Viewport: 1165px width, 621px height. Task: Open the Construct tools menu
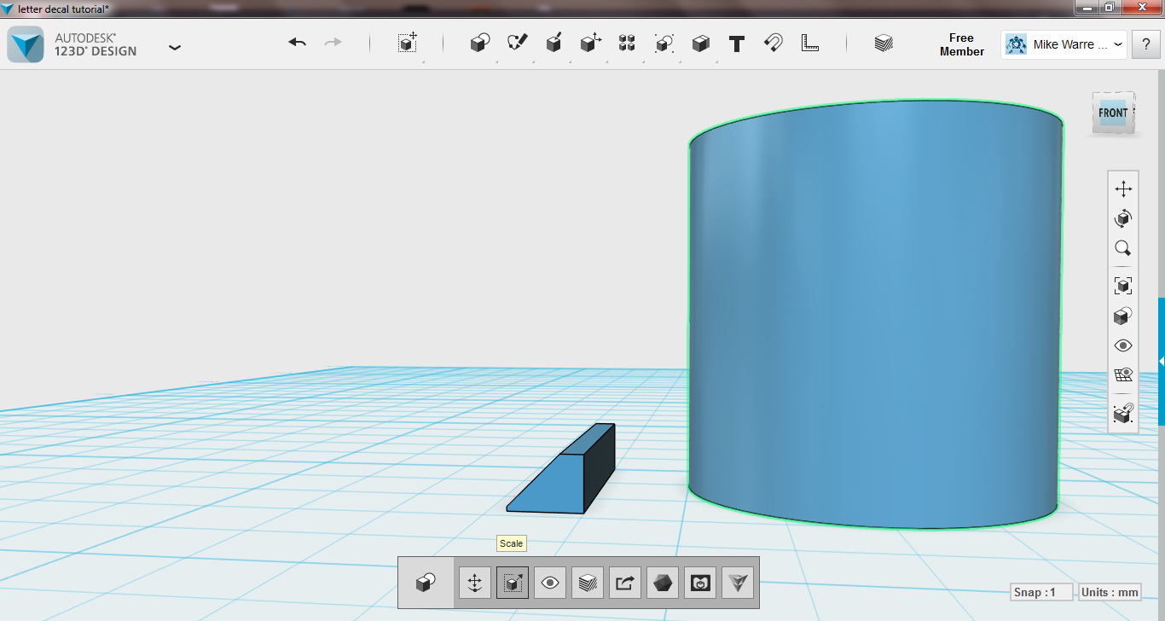click(x=554, y=43)
